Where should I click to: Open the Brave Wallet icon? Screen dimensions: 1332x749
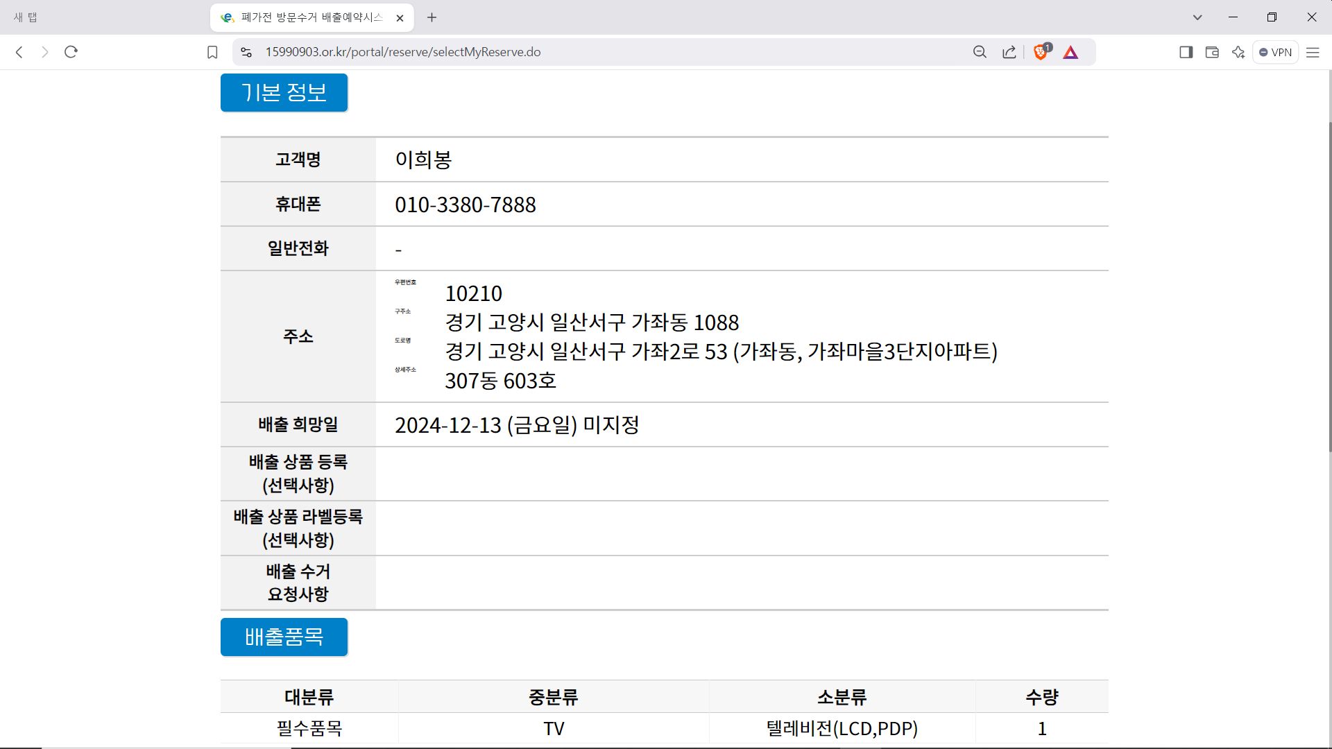pos(1212,52)
